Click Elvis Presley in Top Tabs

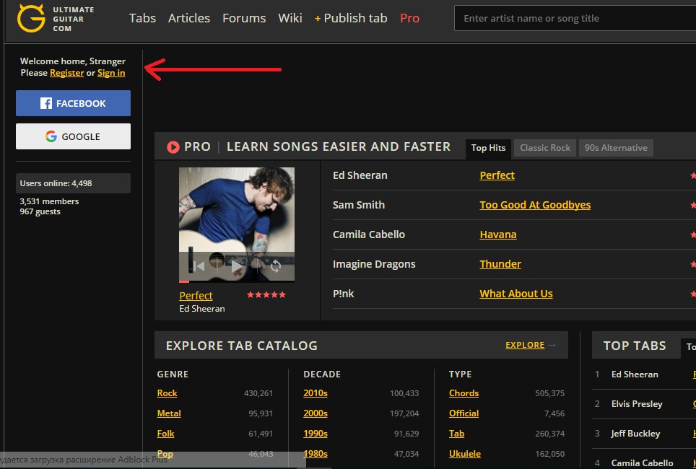637,404
